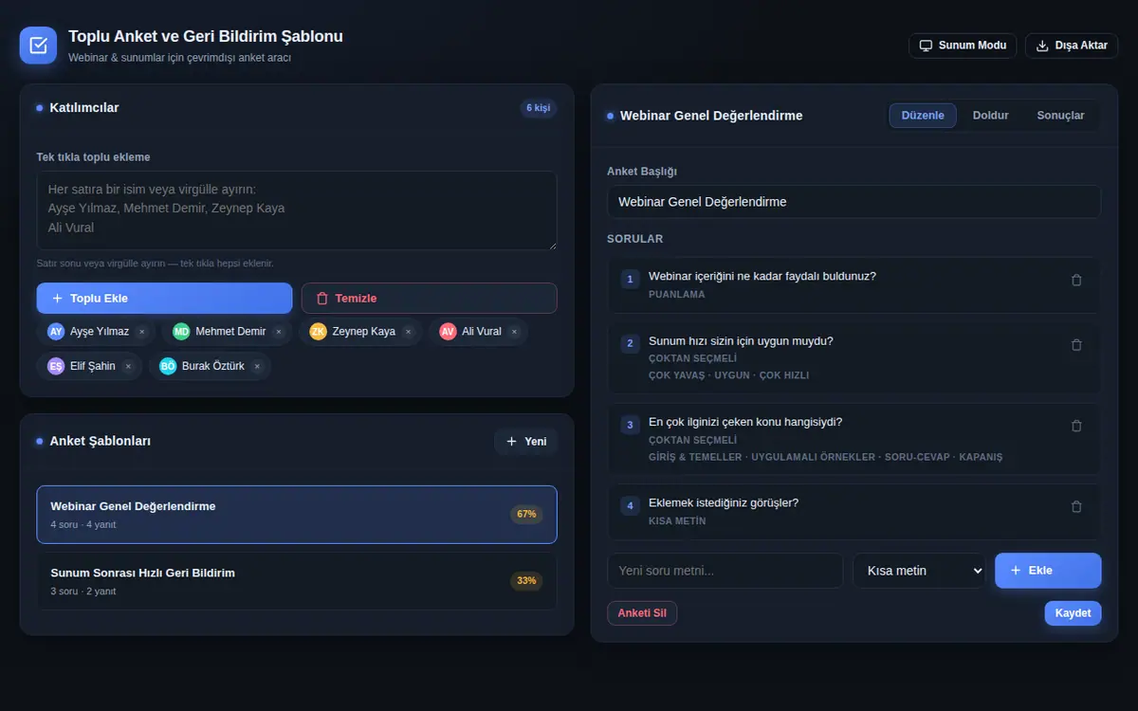Click the EŞ avatar for Elif Şahin
Image resolution: width=1138 pixels, height=711 pixels.
[56, 366]
